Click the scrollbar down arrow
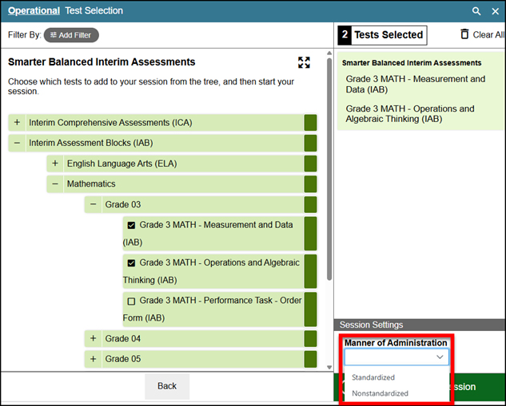 click(329, 367)
